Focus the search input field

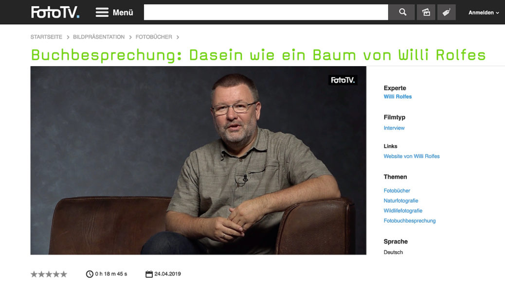tap(266, 12)
